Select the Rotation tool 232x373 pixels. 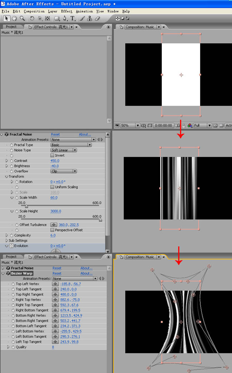pyautogui.click(x=32, y=19)
